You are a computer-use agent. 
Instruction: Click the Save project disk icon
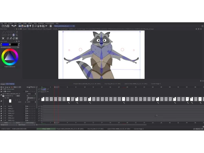coord(8,26)
